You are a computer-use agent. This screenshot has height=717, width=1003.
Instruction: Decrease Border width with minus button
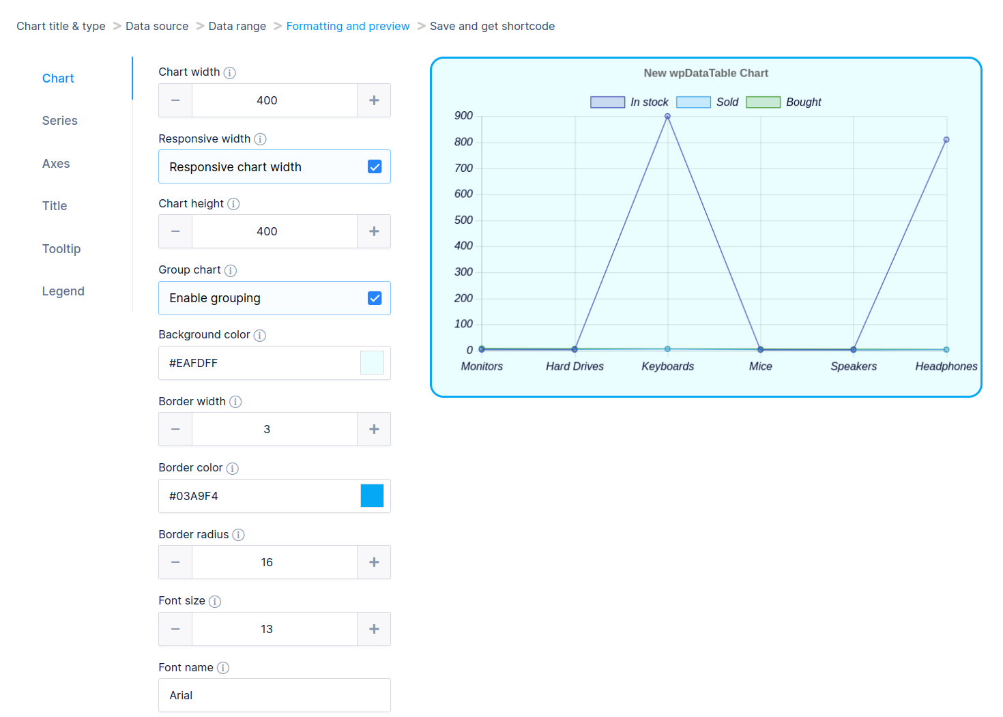175,429
